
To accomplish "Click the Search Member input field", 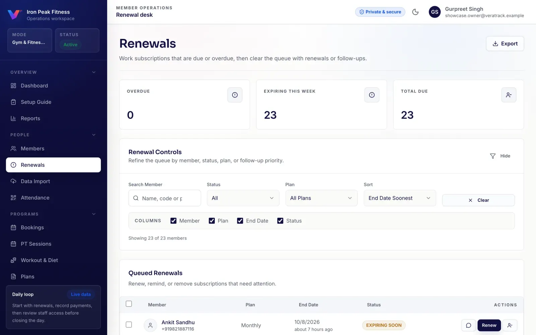I will [165, 198].
